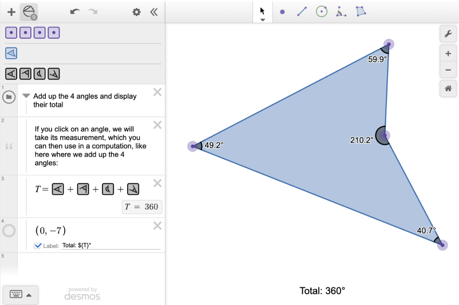Collapse the 'Add up the 4 angles' folder
The height and width of the screenshot is (305, 459).
26,96
